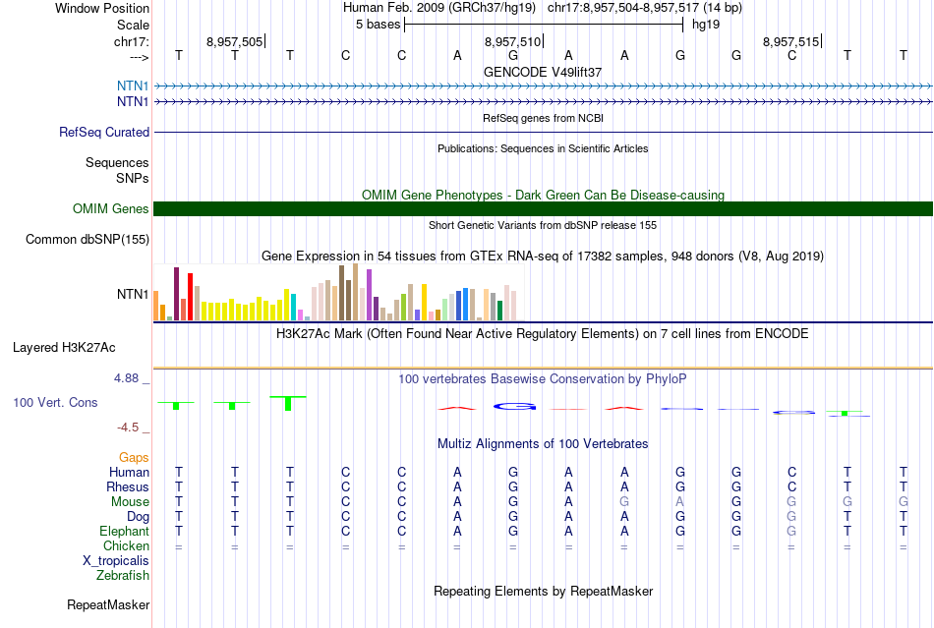The image size is (934, 628).
Task: Click the RepeatMasker track label
Action: pyautogui.click(x=108, y=604)
